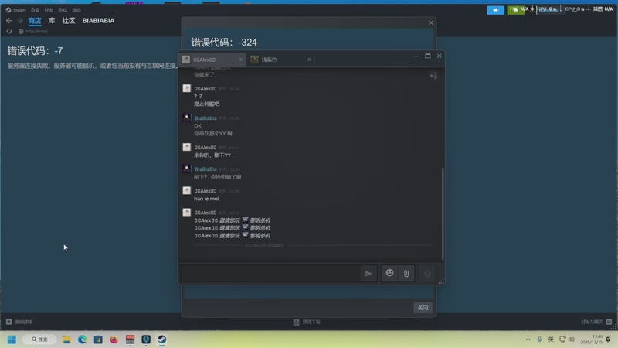Open the 游戏 (Games) menu
The height and width of the screenshot is (348, 618).
63,10
